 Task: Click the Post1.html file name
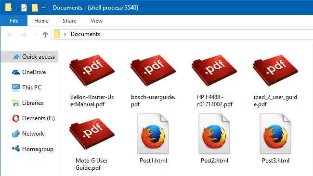coord(153,161)
